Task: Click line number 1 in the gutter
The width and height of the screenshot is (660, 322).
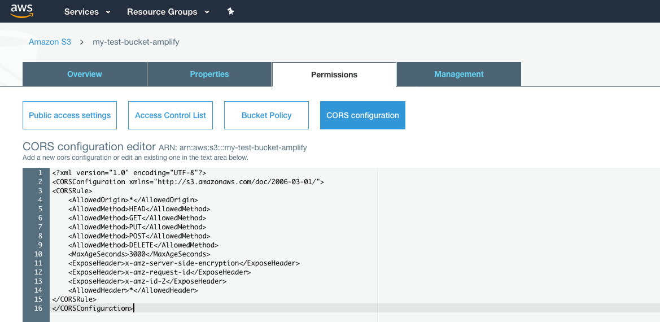Action: [40, 172]
